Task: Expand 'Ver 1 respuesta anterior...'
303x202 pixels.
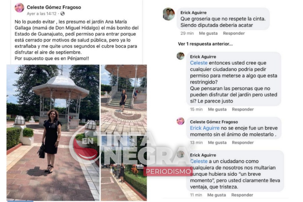Action: [205, 44]
